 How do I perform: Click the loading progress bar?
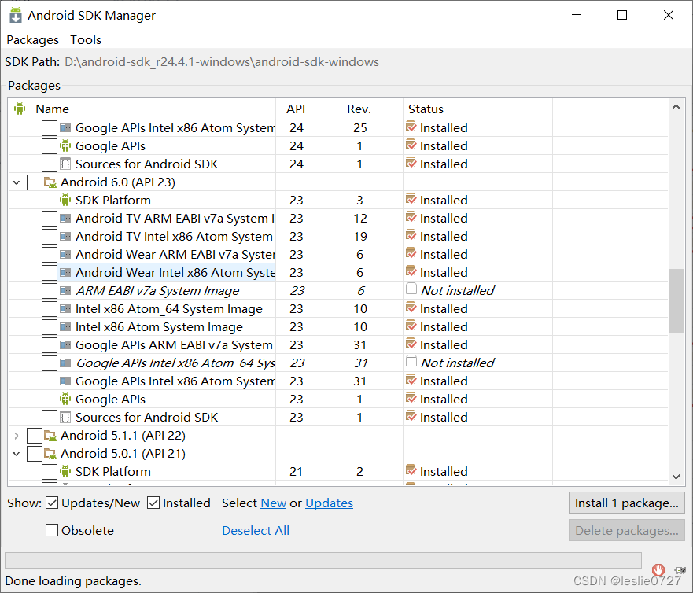[x=323, y=560]
